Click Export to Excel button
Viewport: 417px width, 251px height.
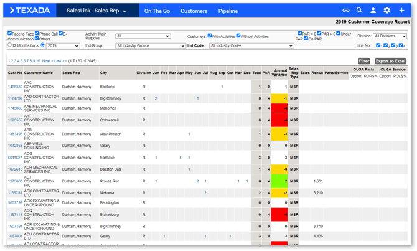(x=390, y=61)
